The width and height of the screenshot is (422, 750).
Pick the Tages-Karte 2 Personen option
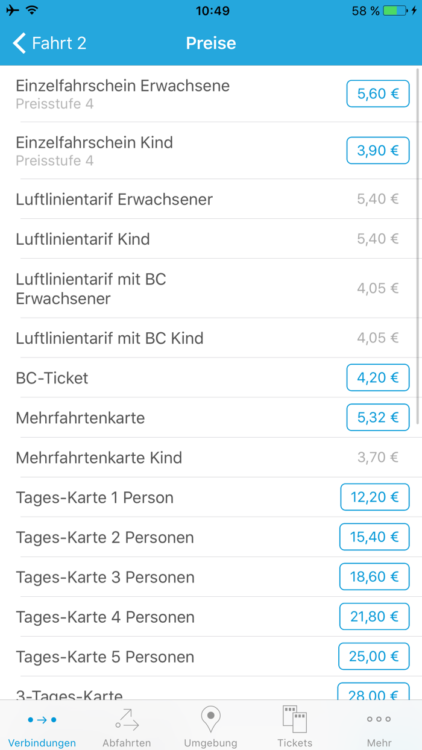[x=374, y=537]
